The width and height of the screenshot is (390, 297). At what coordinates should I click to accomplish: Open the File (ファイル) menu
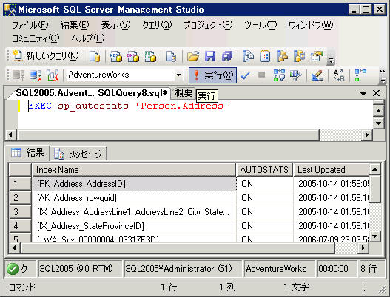click(x=30, y=25)
